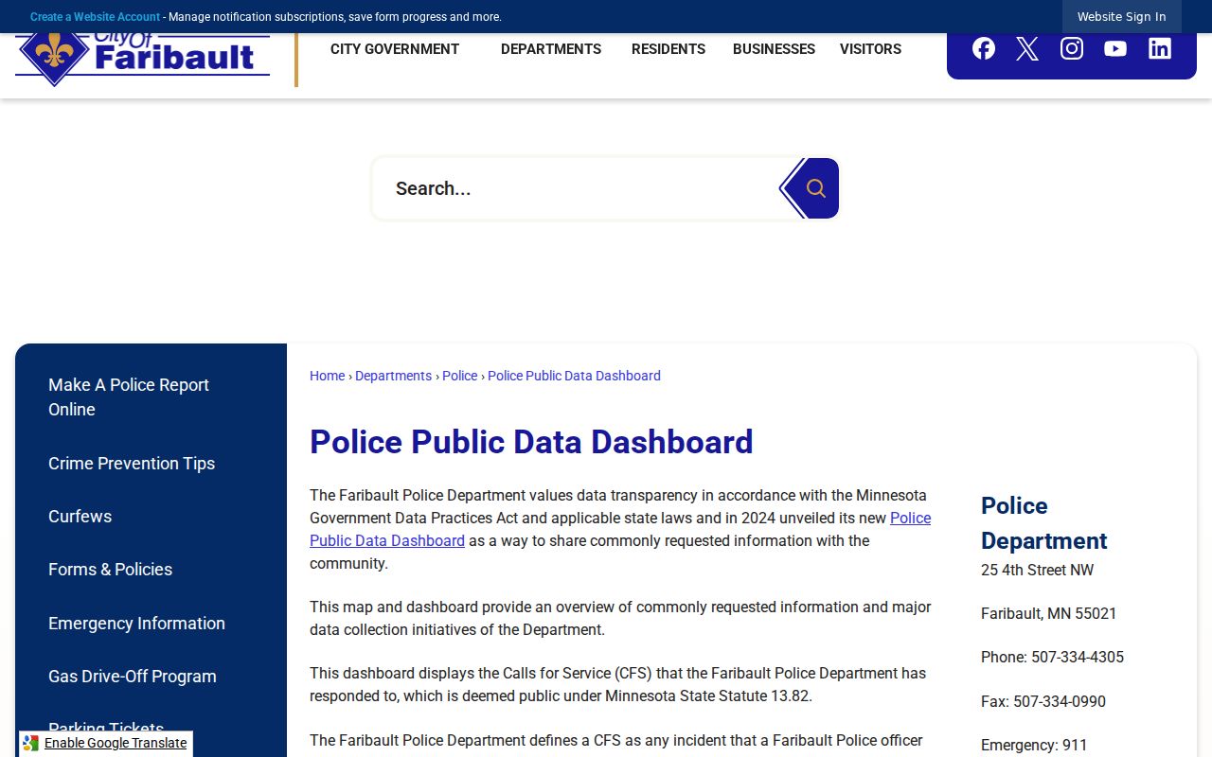Click the Police Public Data Dashboard page title
Image resolution: width=1212 pixels, height=757 pixels.
coord(531,442)
